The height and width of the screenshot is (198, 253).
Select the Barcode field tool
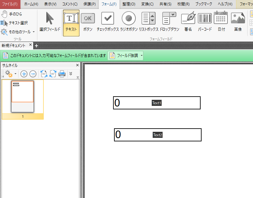click(x=205, y=22)
